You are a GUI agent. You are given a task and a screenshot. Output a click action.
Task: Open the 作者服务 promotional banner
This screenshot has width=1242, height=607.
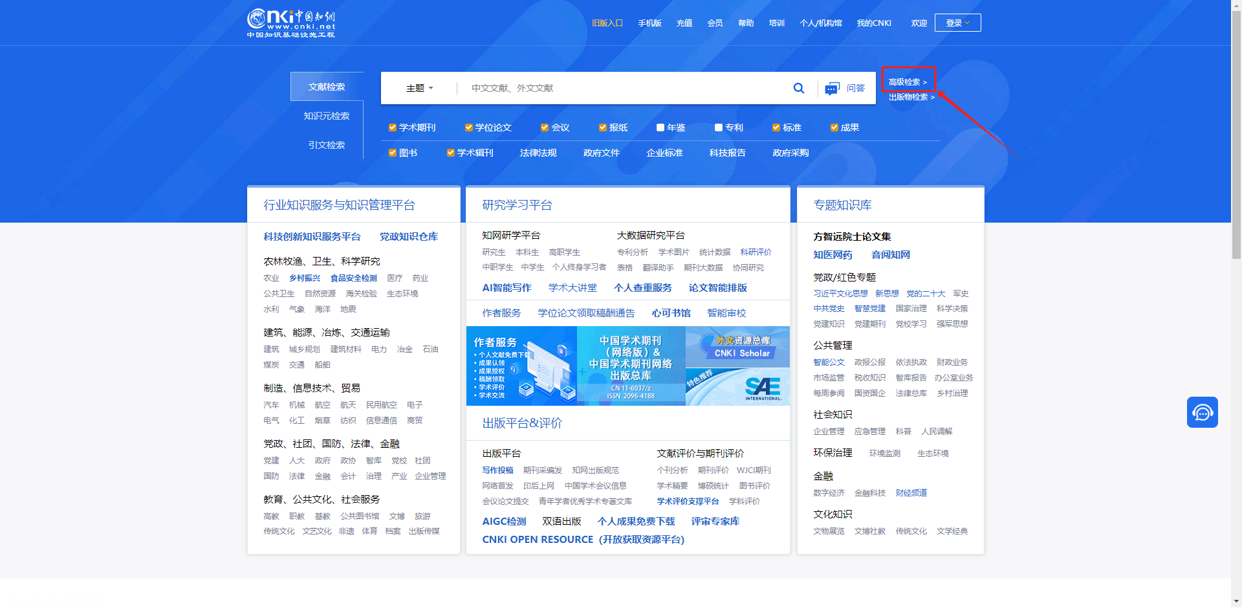click(x=521, y=366)
